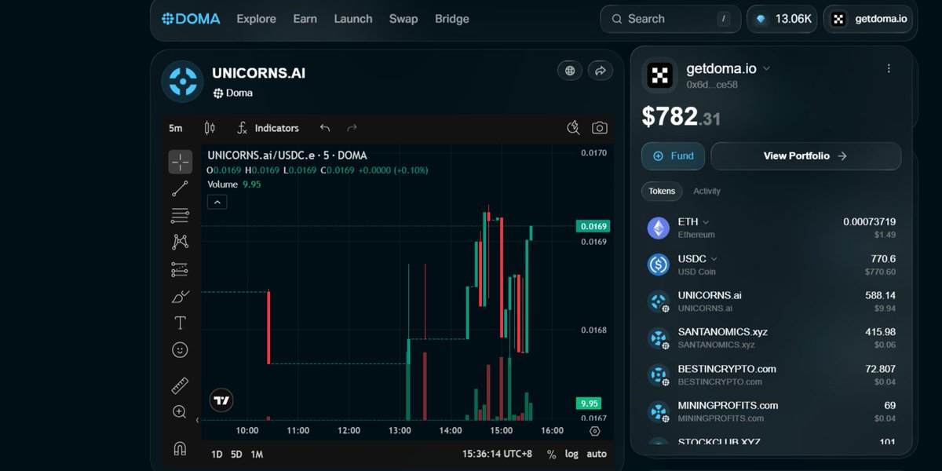Expand the ETH network chevron
The image size is (942, 471).
tap(706, 222)
